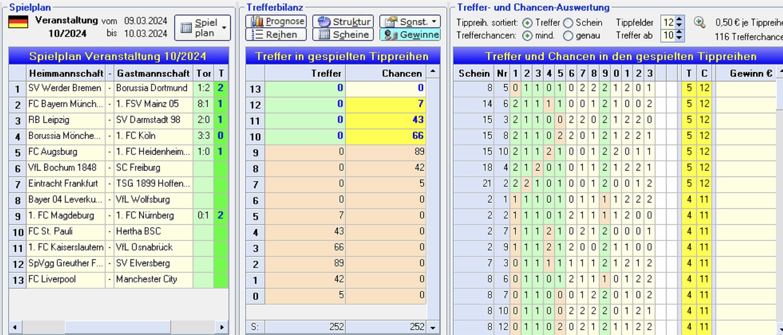The width and height of the screenshot is (783, 335).
Task: Click the Chancen column header
Action: pos(386,73)
